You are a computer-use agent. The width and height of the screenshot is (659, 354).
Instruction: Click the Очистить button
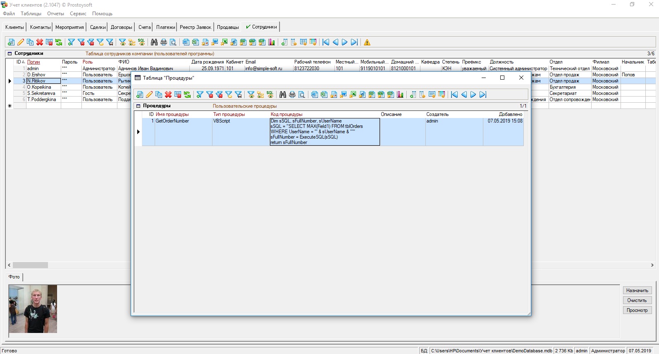[x=637, y=300]
